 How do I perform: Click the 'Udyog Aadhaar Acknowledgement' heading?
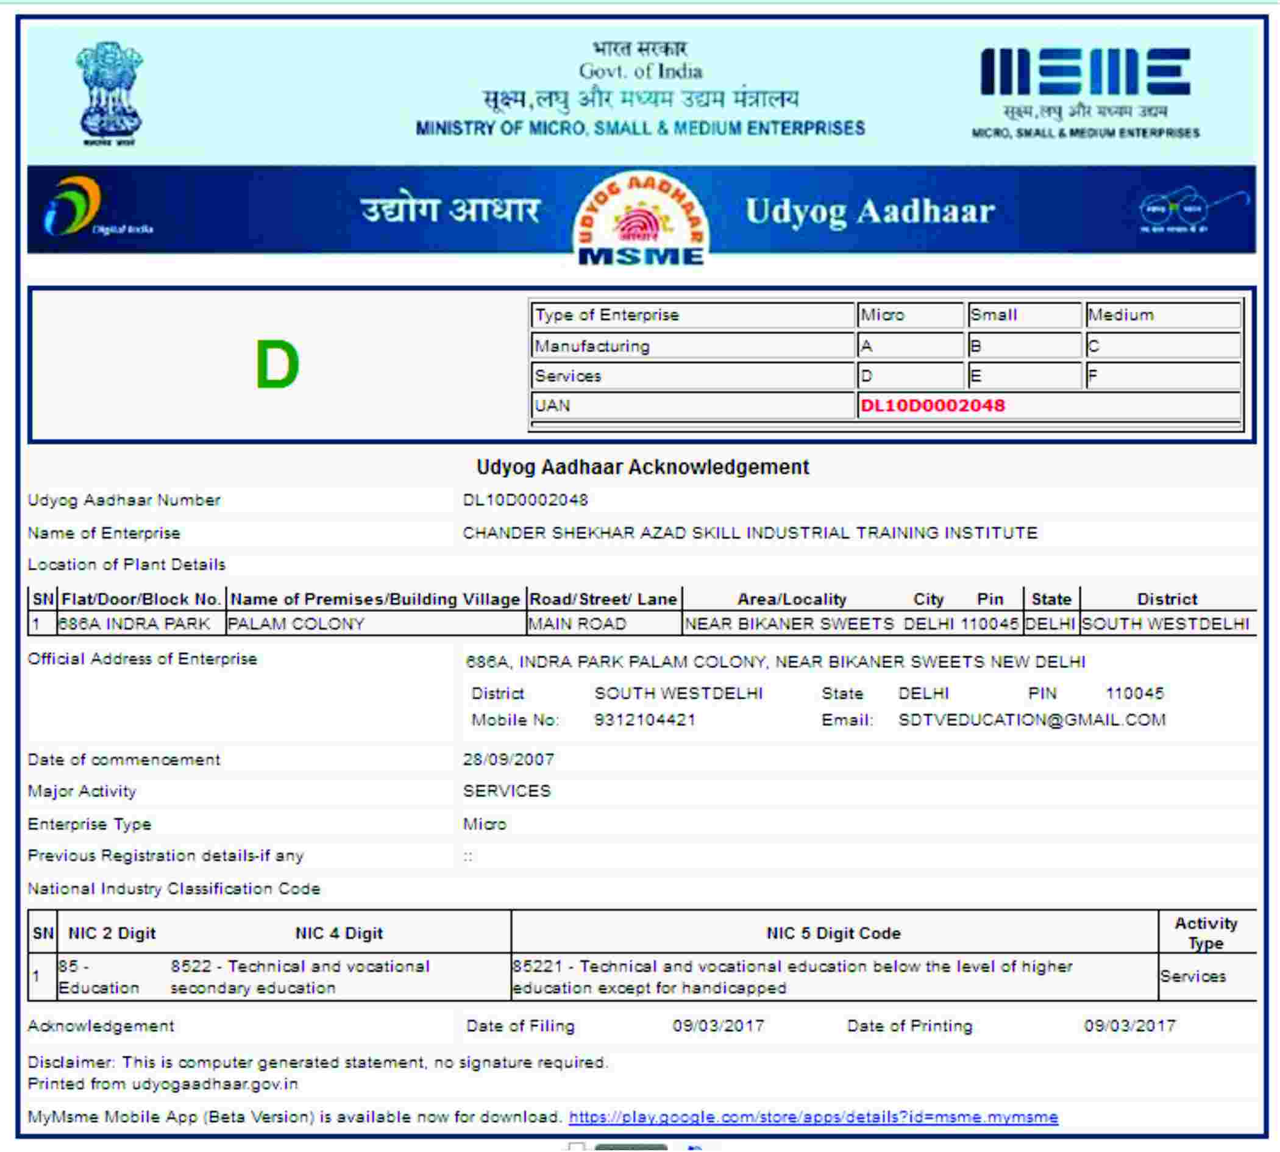[x=642, y=467]
